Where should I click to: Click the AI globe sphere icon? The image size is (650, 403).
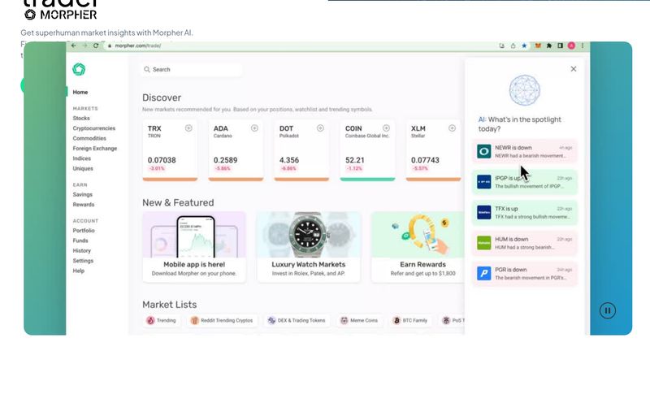524,90
